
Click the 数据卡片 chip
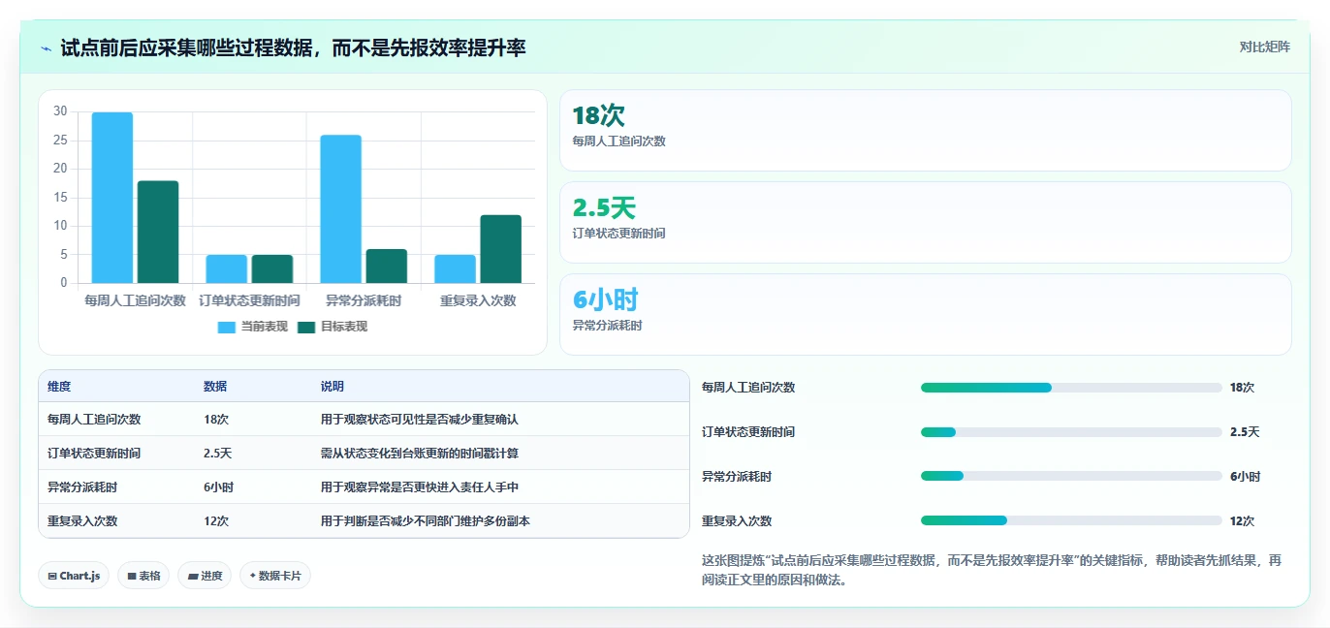coord(275,576)
